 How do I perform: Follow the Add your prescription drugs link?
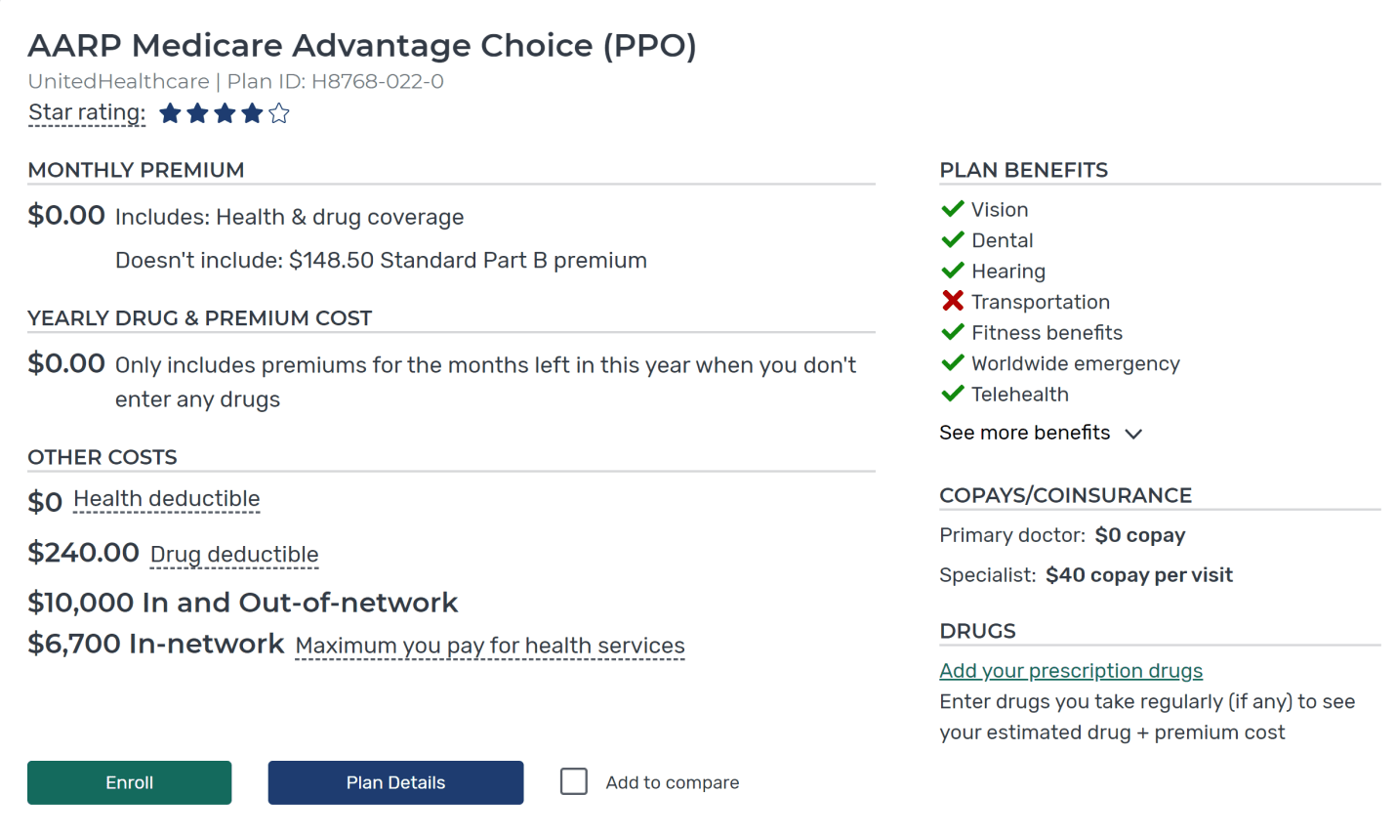coord(1071,671)
